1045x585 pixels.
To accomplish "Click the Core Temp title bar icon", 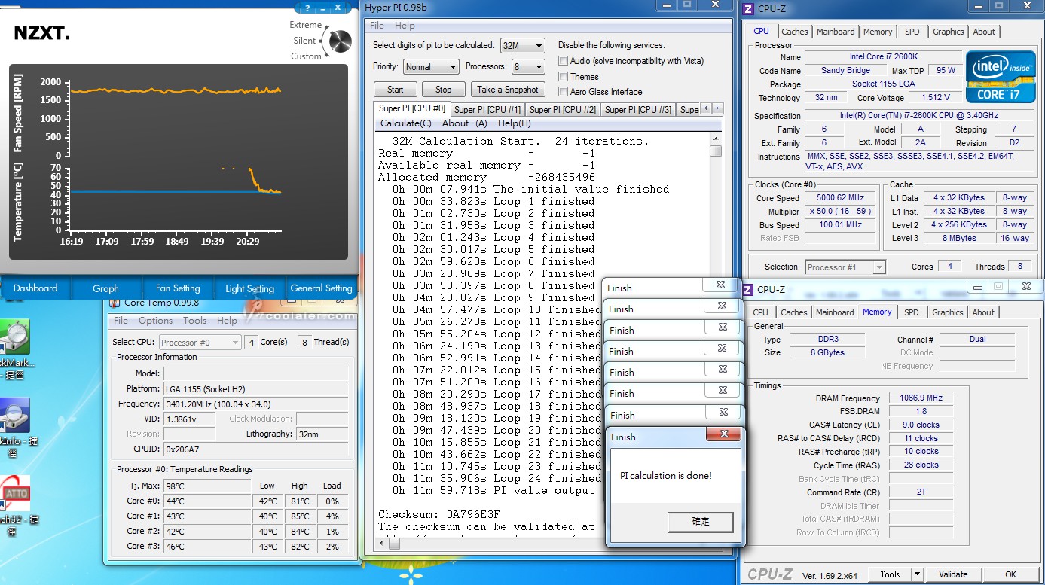I will click(x=115, y=303).
